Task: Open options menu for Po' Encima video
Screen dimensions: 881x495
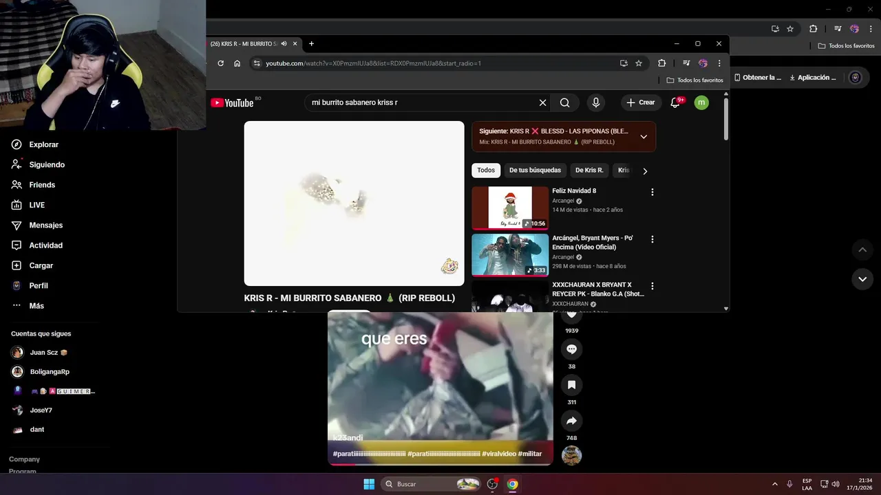Action: (652, 239)
